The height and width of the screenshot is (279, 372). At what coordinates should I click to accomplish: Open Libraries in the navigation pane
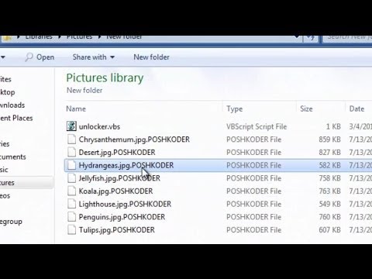tap(5, 144)
